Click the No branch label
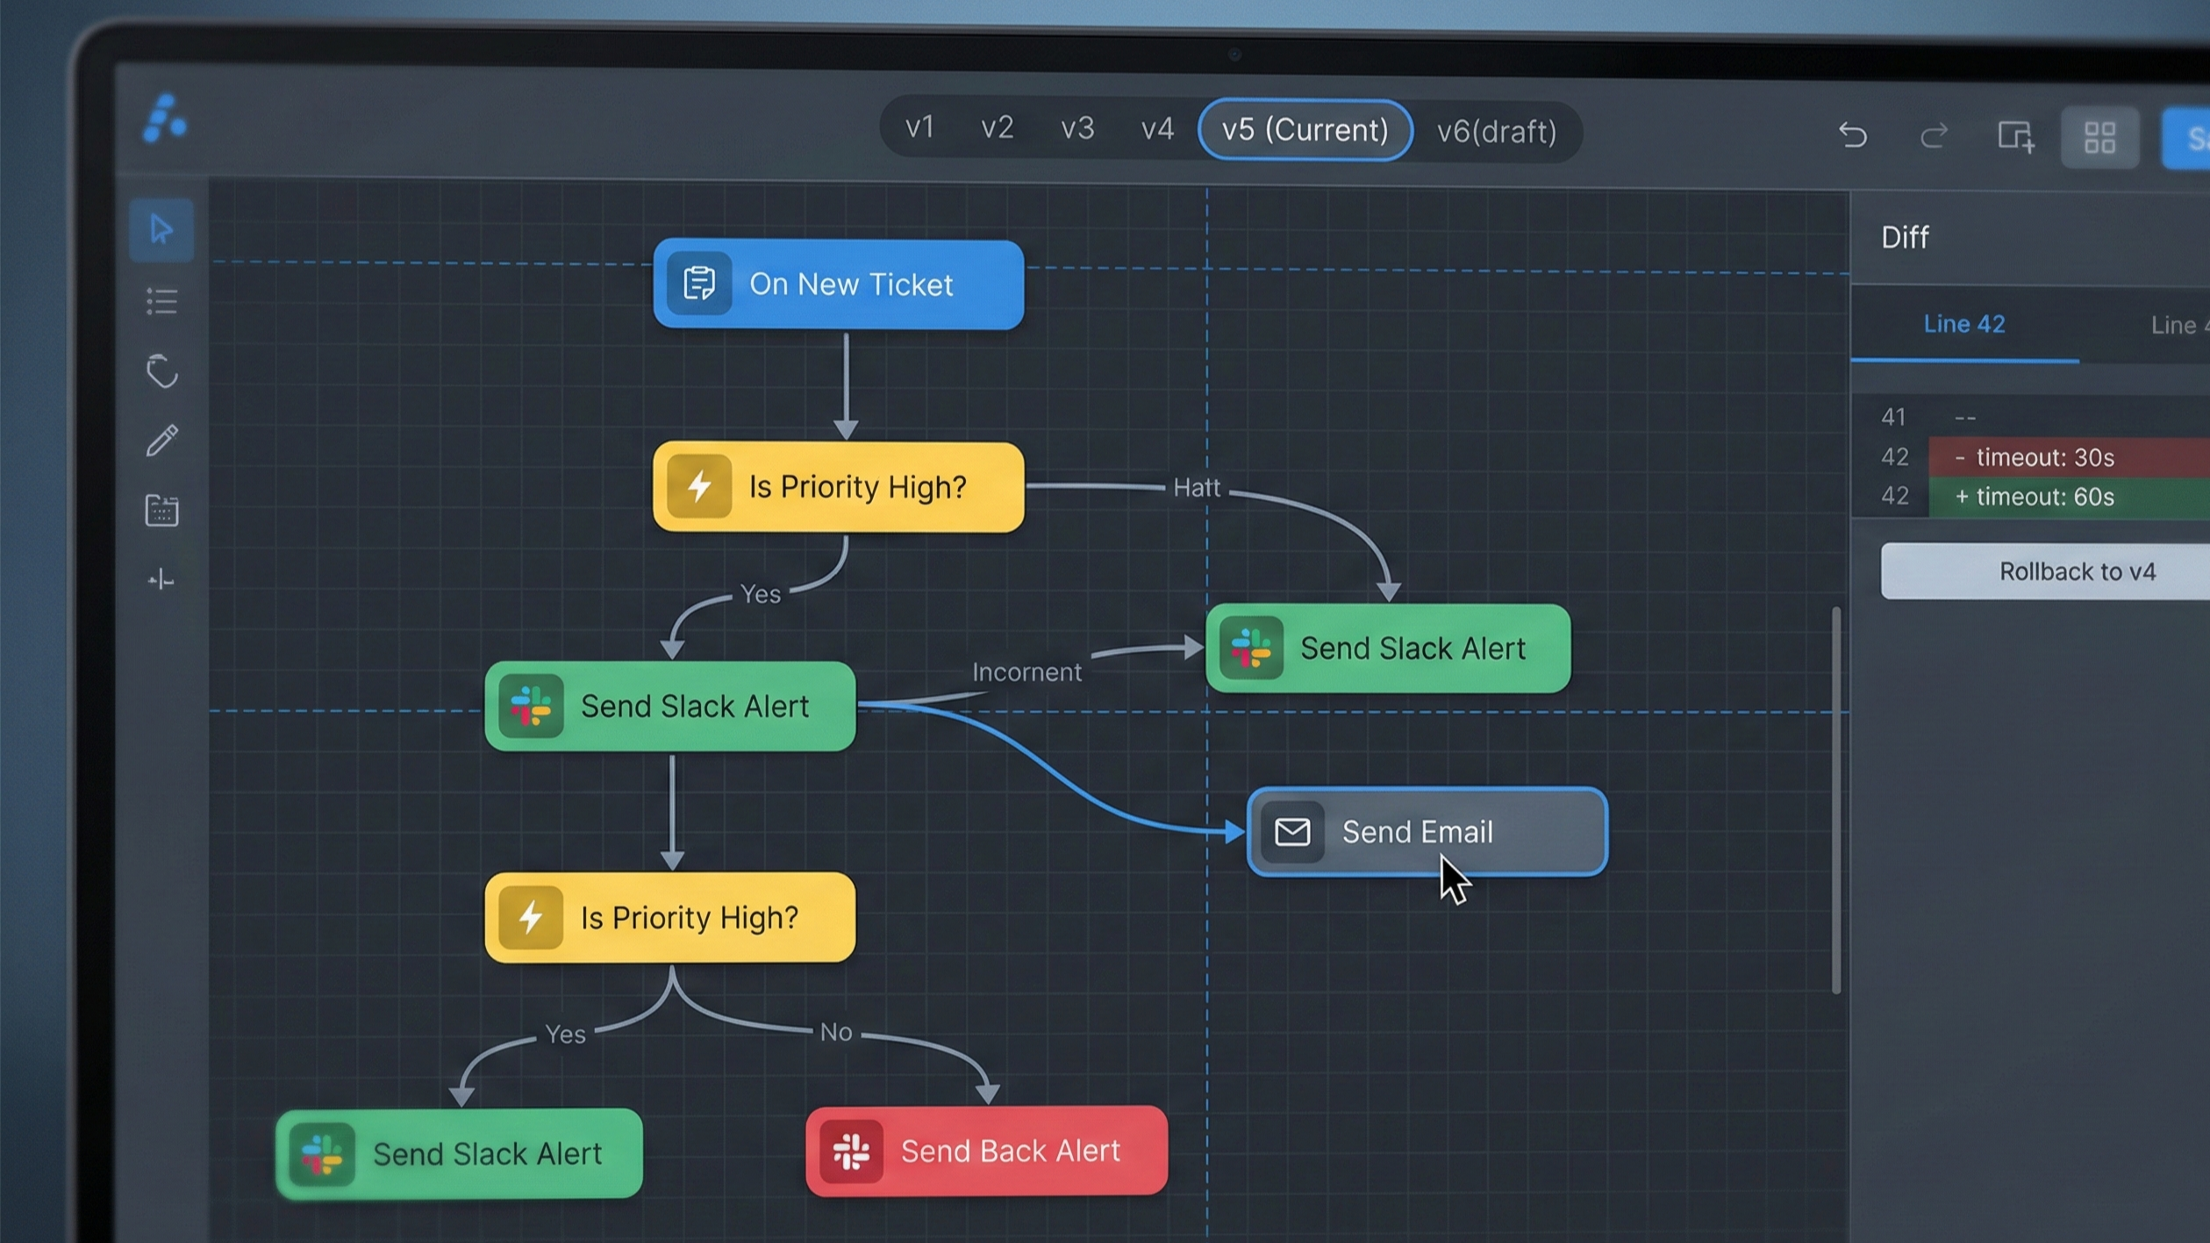This screenshot has height=1243, width=2210. pos(836,1032)
